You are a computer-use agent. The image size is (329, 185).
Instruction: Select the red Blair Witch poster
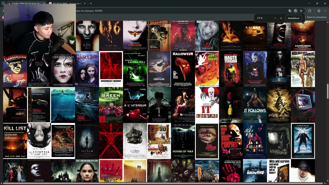coord(111,141)
